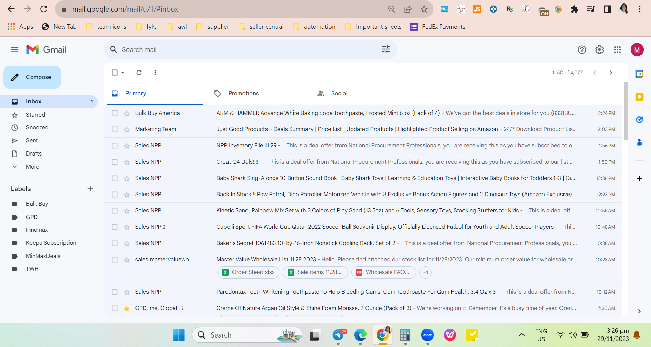Get add-ons with the side panel plus icon
Screen dimensions: 651x347
[x=639, y=179]
